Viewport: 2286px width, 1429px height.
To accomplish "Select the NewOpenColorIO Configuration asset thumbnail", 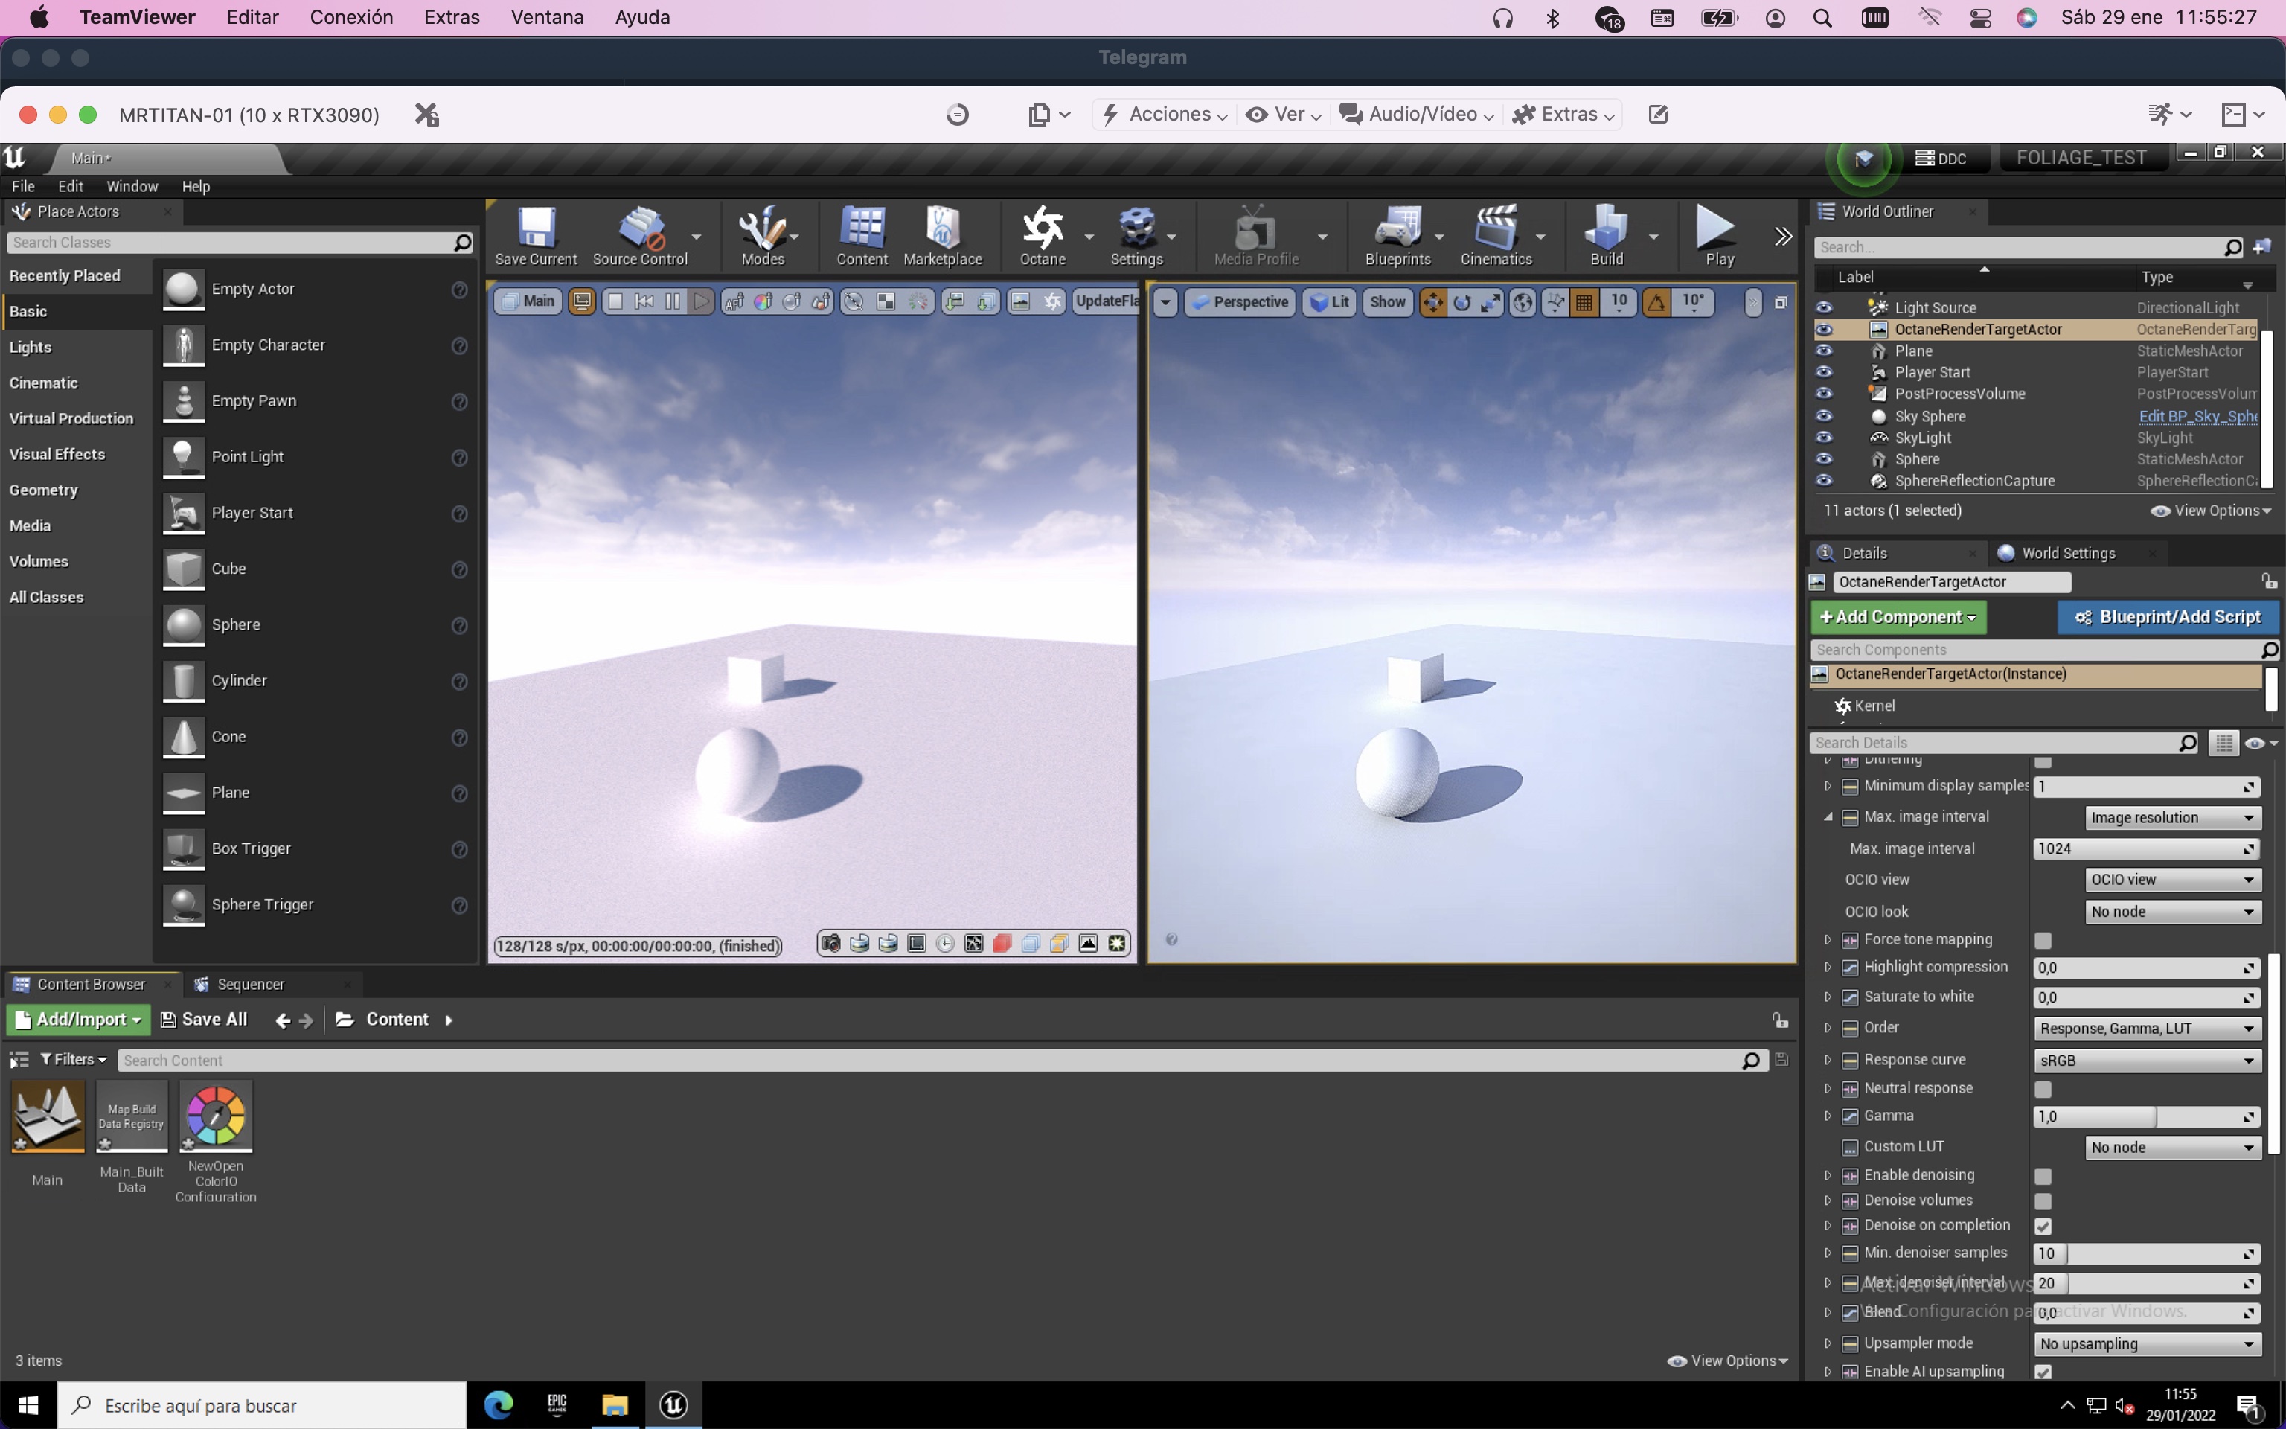I will tap(217, 1117).
